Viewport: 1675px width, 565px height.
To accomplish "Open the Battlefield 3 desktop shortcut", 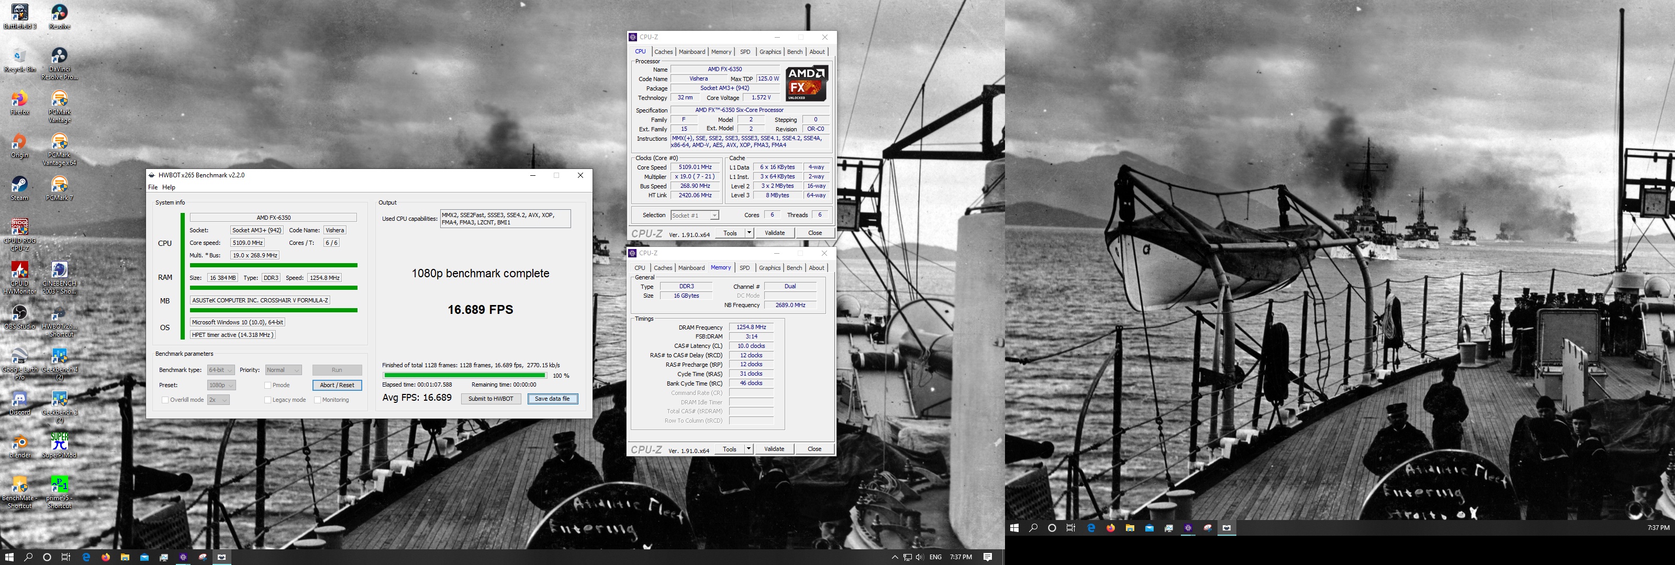I will click(19, 16).
